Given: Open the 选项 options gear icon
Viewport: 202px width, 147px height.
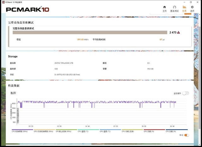Looking at the screenshot, I should (192, 7).
